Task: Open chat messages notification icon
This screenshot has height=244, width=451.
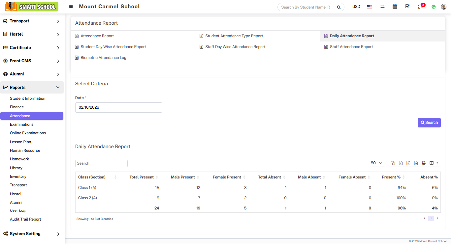Action: coord(420,7)
